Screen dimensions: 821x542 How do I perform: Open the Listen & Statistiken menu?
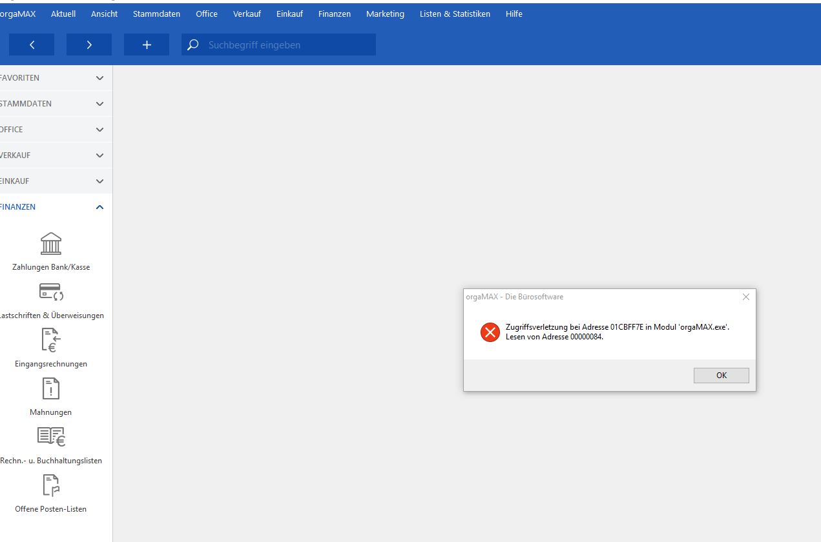point(455,14)
